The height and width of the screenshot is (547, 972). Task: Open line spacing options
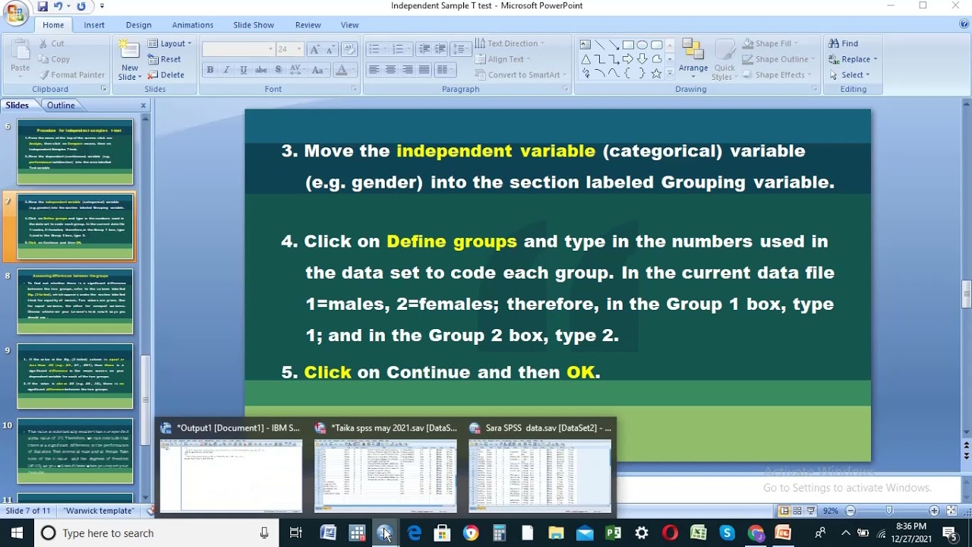[460, 49]
